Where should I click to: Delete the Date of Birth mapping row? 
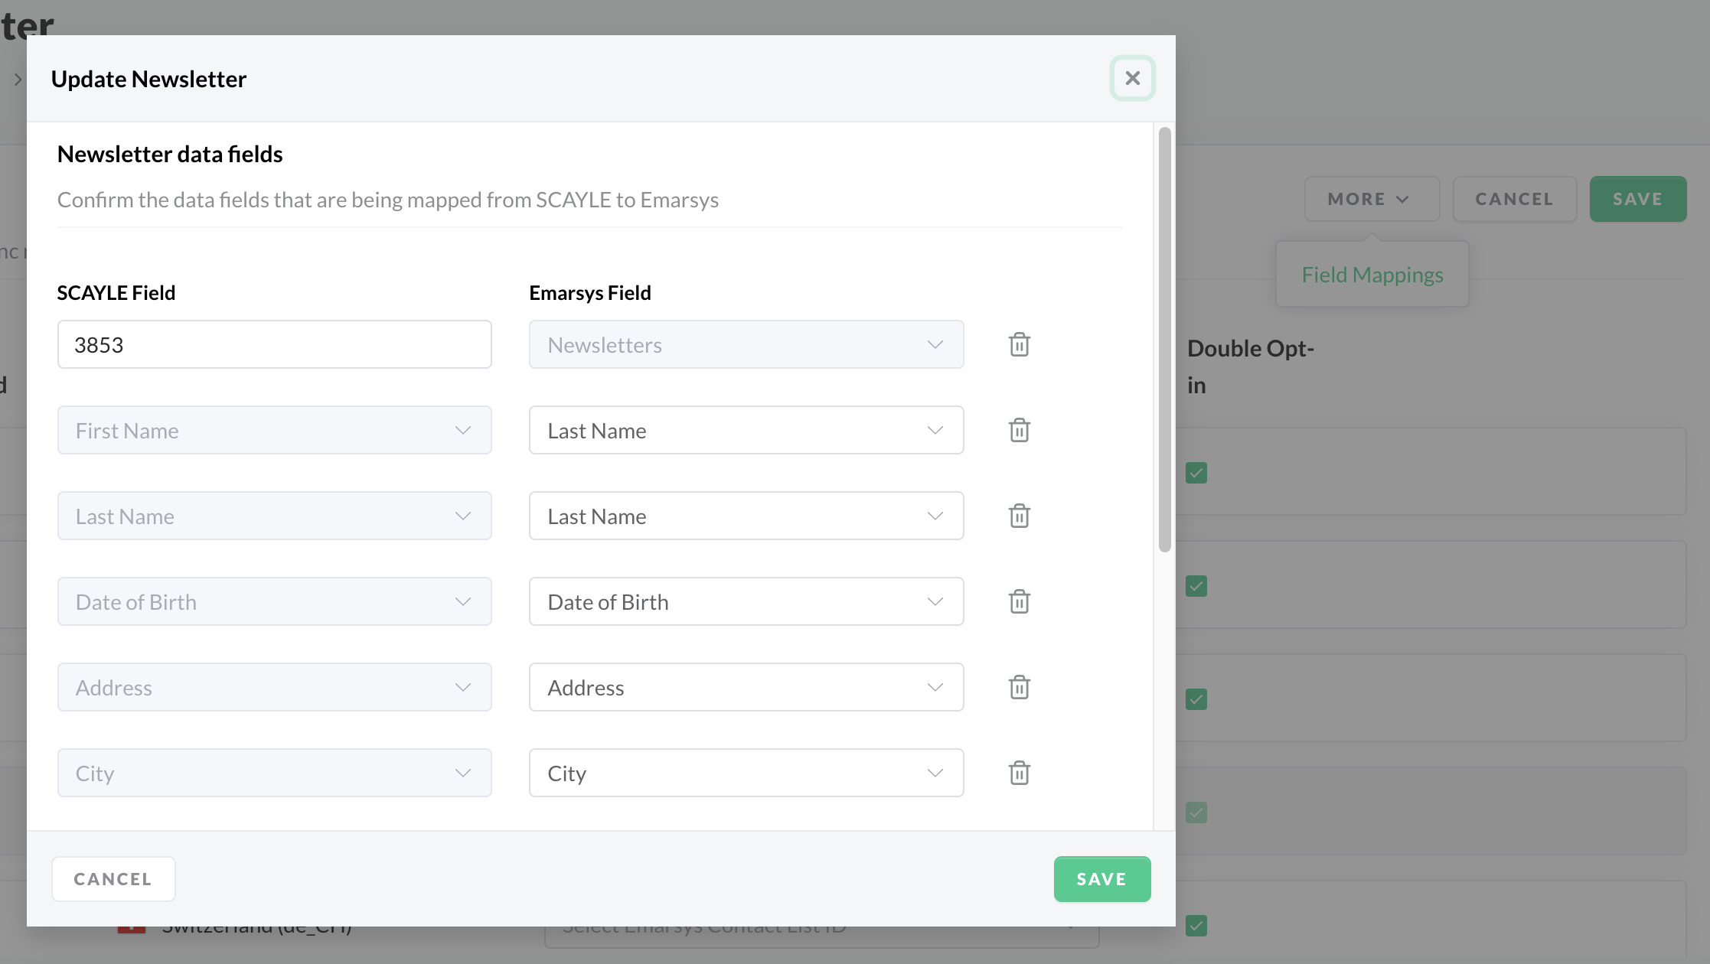click(x=1019, y=601)
